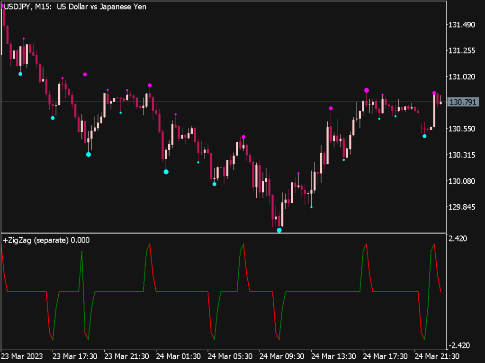This screenshot has height=363, width=485.
Task: Click the 131.255 price axis label
Action: click(461, 51)
